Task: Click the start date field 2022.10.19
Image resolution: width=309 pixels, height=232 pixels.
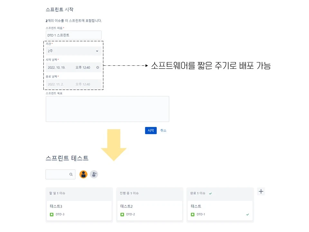Action: point(68,68)
